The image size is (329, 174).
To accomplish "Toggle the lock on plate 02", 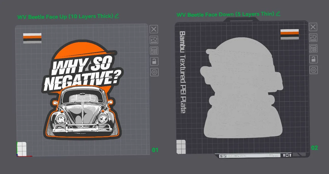I will pyautogui.click(x=313, y=59).
